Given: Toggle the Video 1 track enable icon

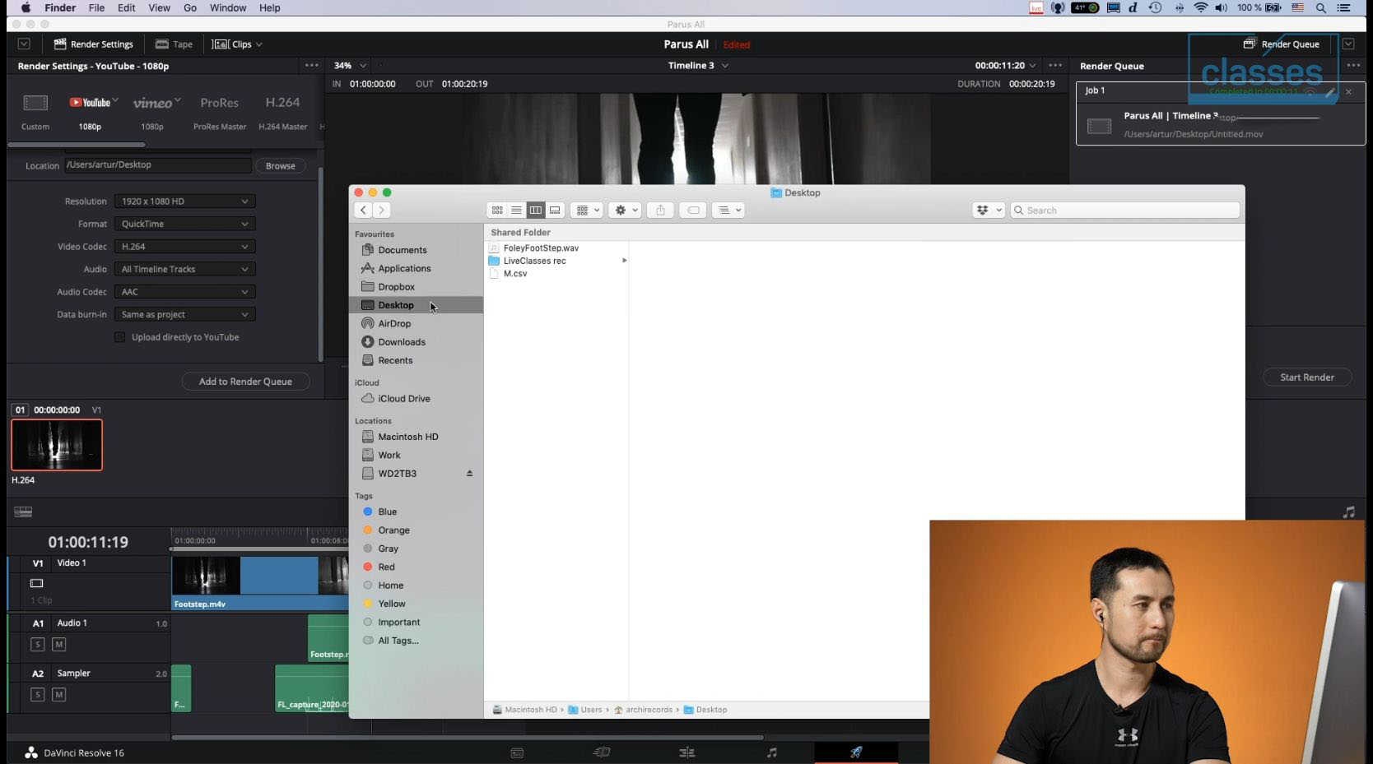Looking at the screenshot, I should [x=37, y=583].
